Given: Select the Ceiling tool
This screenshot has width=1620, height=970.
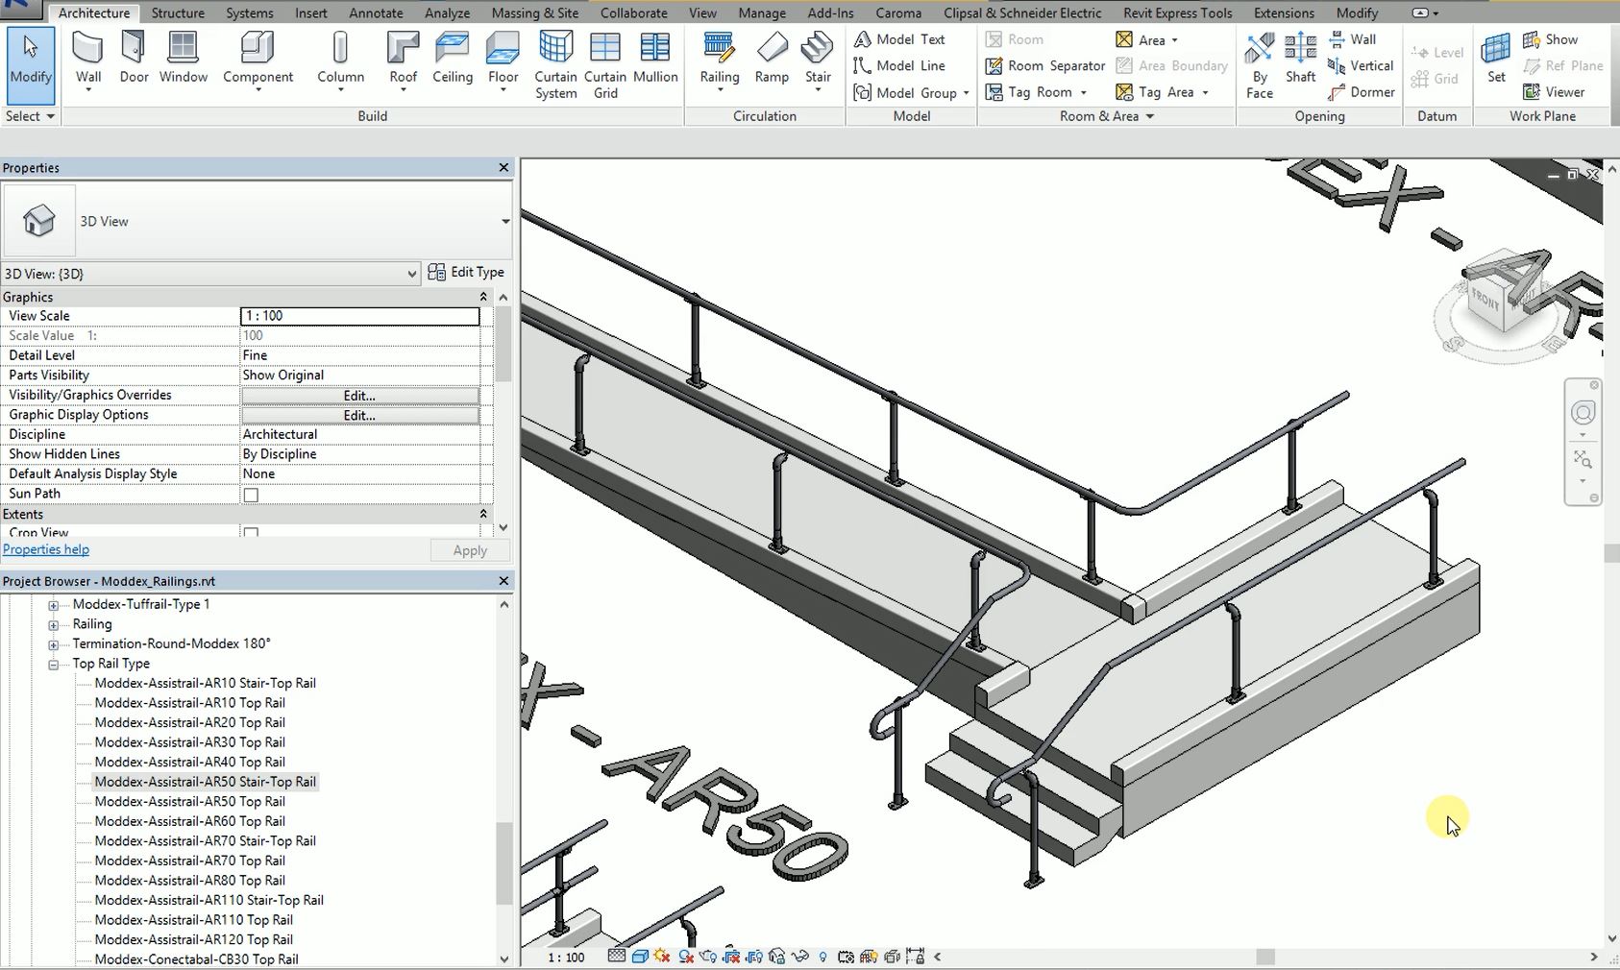Looking at the screenshot, I should click(x=452, y=58).
